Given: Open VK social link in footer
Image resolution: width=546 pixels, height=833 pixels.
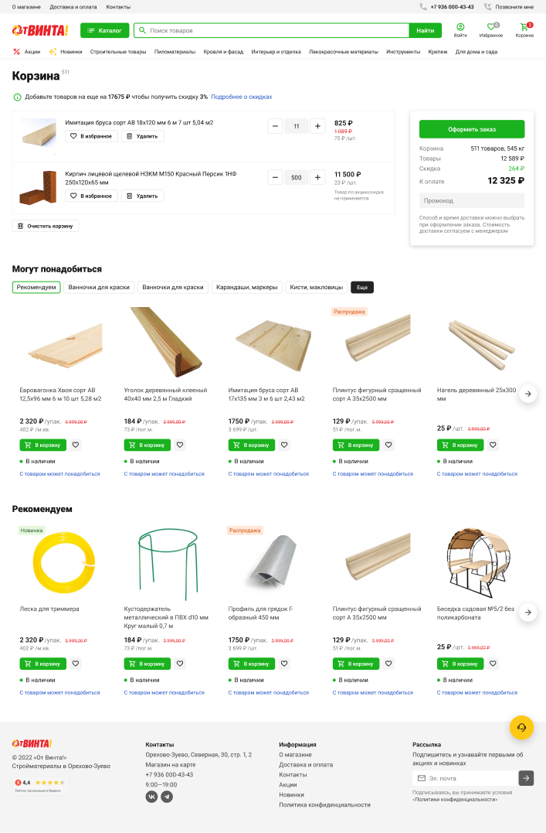Looking at the screenshot, I should point(152,797).
